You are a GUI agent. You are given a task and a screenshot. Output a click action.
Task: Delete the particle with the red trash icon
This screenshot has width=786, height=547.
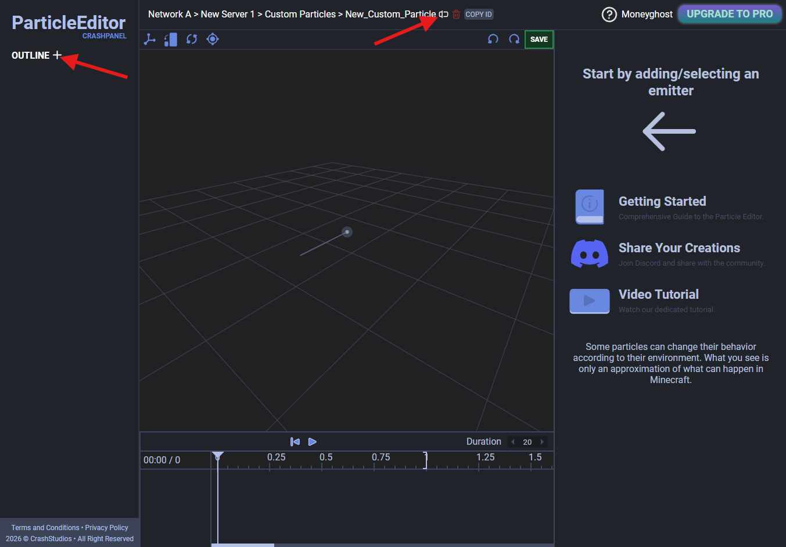456,15
